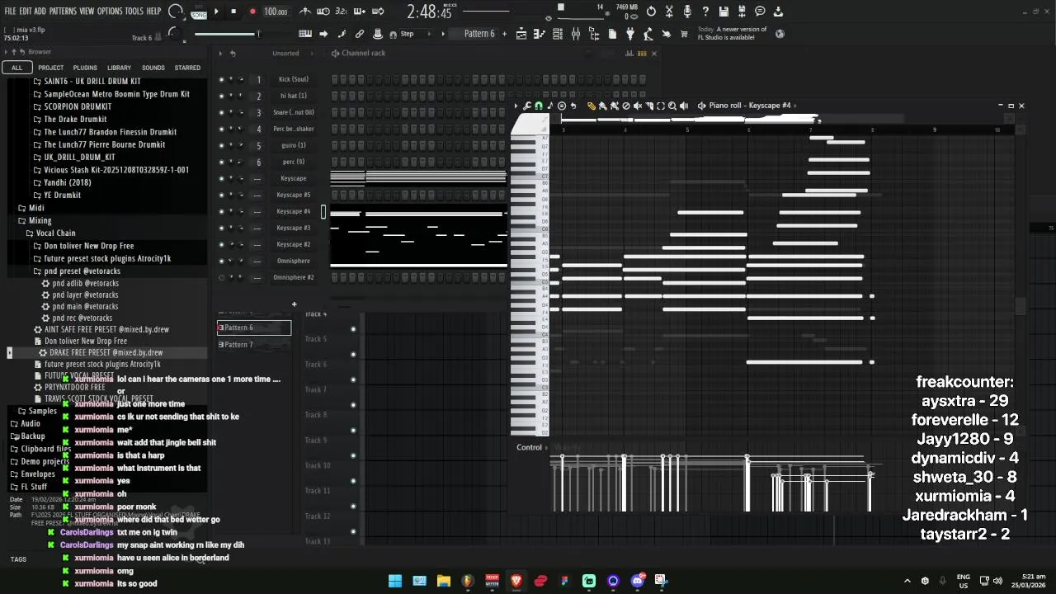
Task: Toggle loop recording icon
Action: point(378,12)
